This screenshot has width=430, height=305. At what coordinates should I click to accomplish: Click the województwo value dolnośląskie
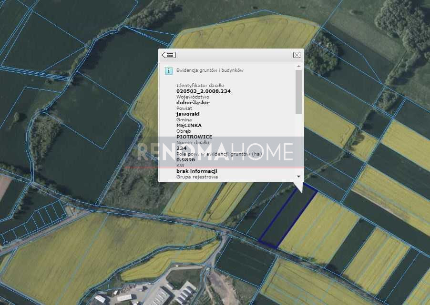tap(193, 102)
